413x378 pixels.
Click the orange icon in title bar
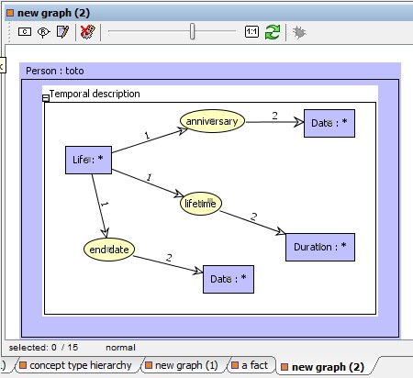tap(10, 13)
